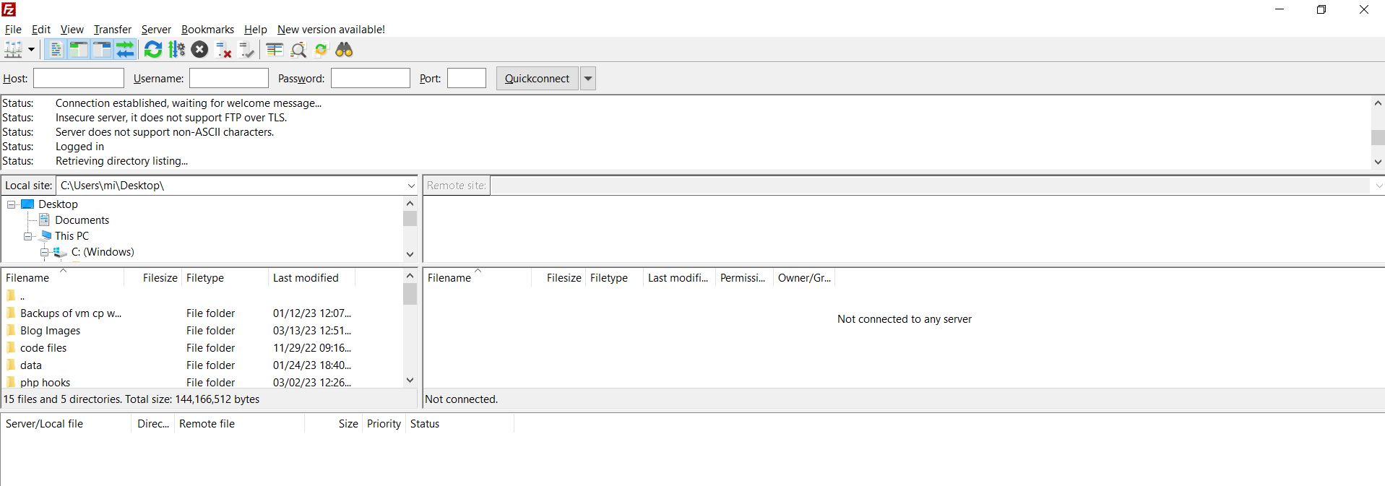Click the Quickconnect button
1385x486 pixels.
click(537, 79)
